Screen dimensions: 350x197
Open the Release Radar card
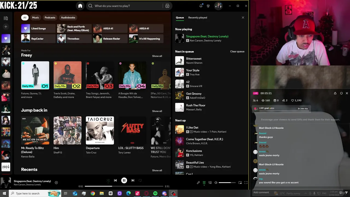click(x=110, y=39)
